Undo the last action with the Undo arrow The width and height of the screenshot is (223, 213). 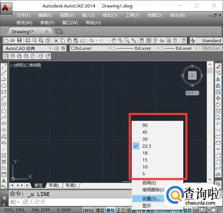click(x=91, y=41)
